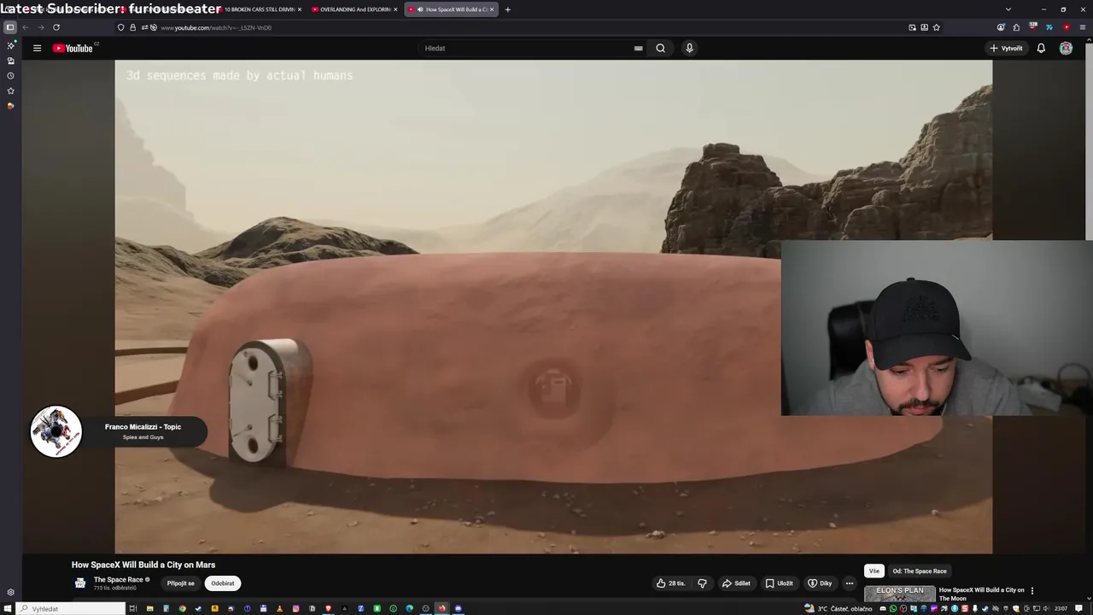Open Díky thanks button
The image size is (1093, 615).
820,583
